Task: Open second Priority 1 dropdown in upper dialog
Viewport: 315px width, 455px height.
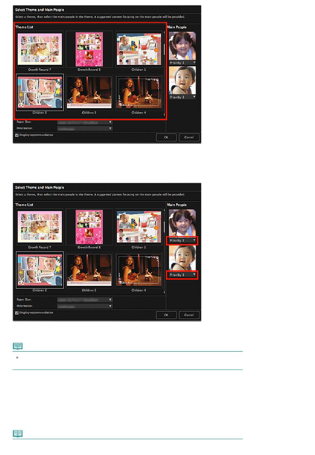Action: pos(182,97)
